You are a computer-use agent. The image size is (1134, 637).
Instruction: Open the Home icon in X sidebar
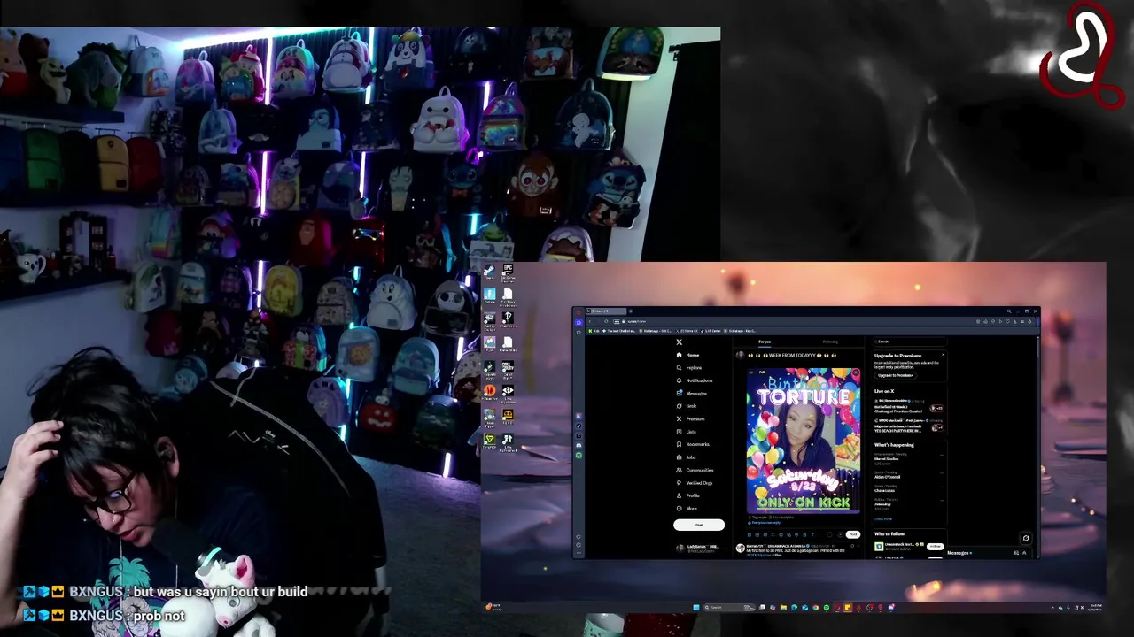pyautogui.click(x=679, y=355)
